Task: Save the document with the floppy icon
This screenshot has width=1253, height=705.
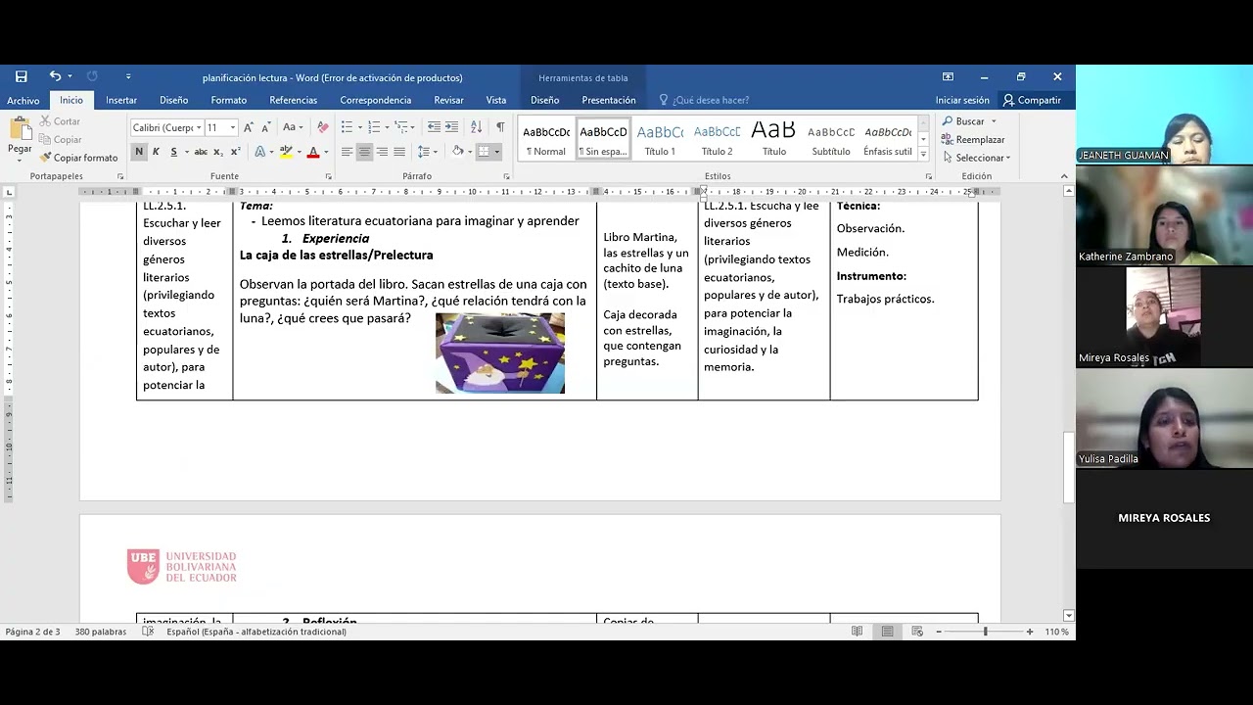Action: tap(22, 76)
